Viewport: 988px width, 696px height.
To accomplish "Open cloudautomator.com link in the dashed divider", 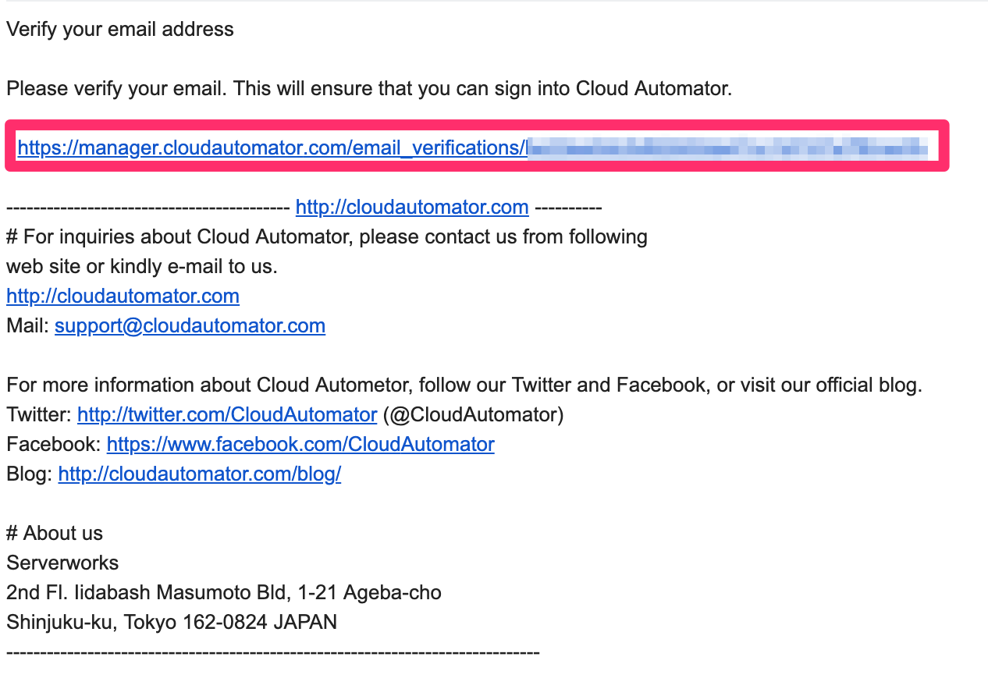I will pyautogui.click(x=412, y=208).
